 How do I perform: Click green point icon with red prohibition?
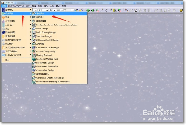[x=120, y=10]
